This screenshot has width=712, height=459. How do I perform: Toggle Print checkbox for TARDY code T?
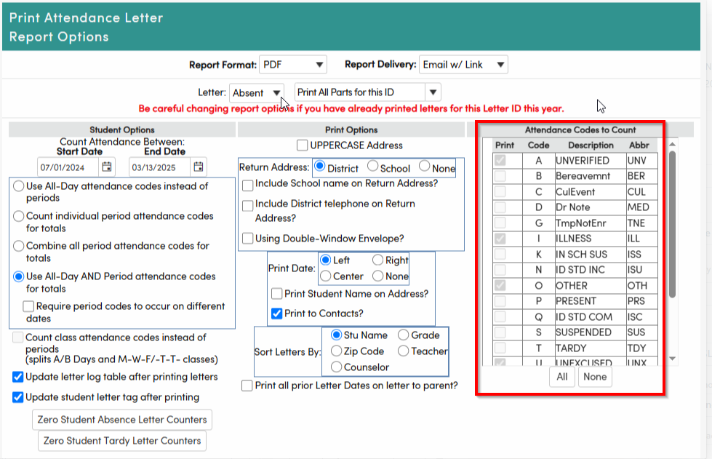pos(500,348)
